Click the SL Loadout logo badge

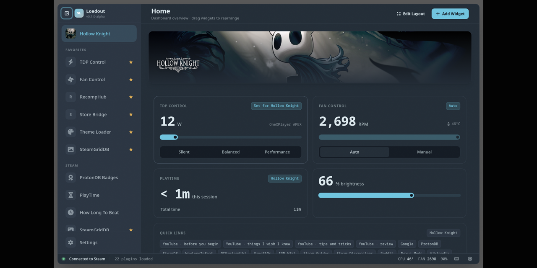(79, 13)
